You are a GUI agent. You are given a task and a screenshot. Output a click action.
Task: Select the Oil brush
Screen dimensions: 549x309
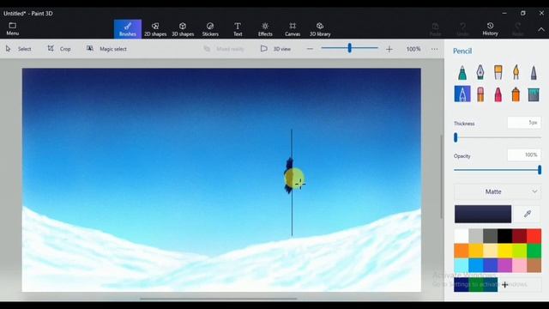[498, 72]
